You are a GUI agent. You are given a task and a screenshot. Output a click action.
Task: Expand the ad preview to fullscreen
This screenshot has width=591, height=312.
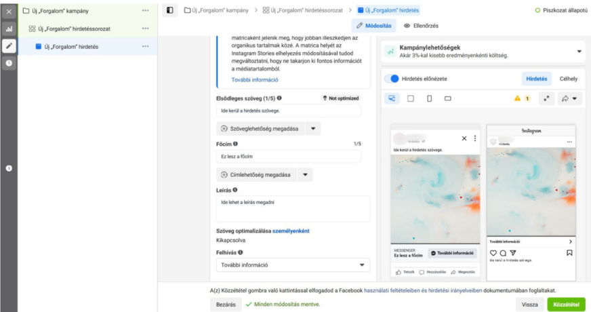pos(547,98)
